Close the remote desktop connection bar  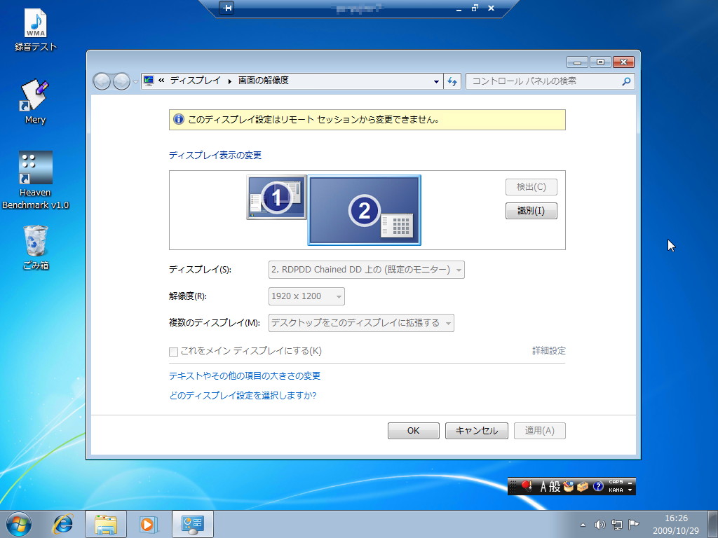click(x=491, y=8)
